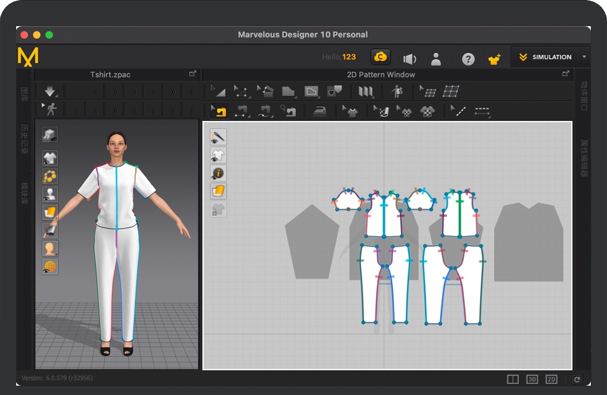This screenshot has height=395, width=607.
Task: Click the Steam iron tool
Action: [319, 112]
